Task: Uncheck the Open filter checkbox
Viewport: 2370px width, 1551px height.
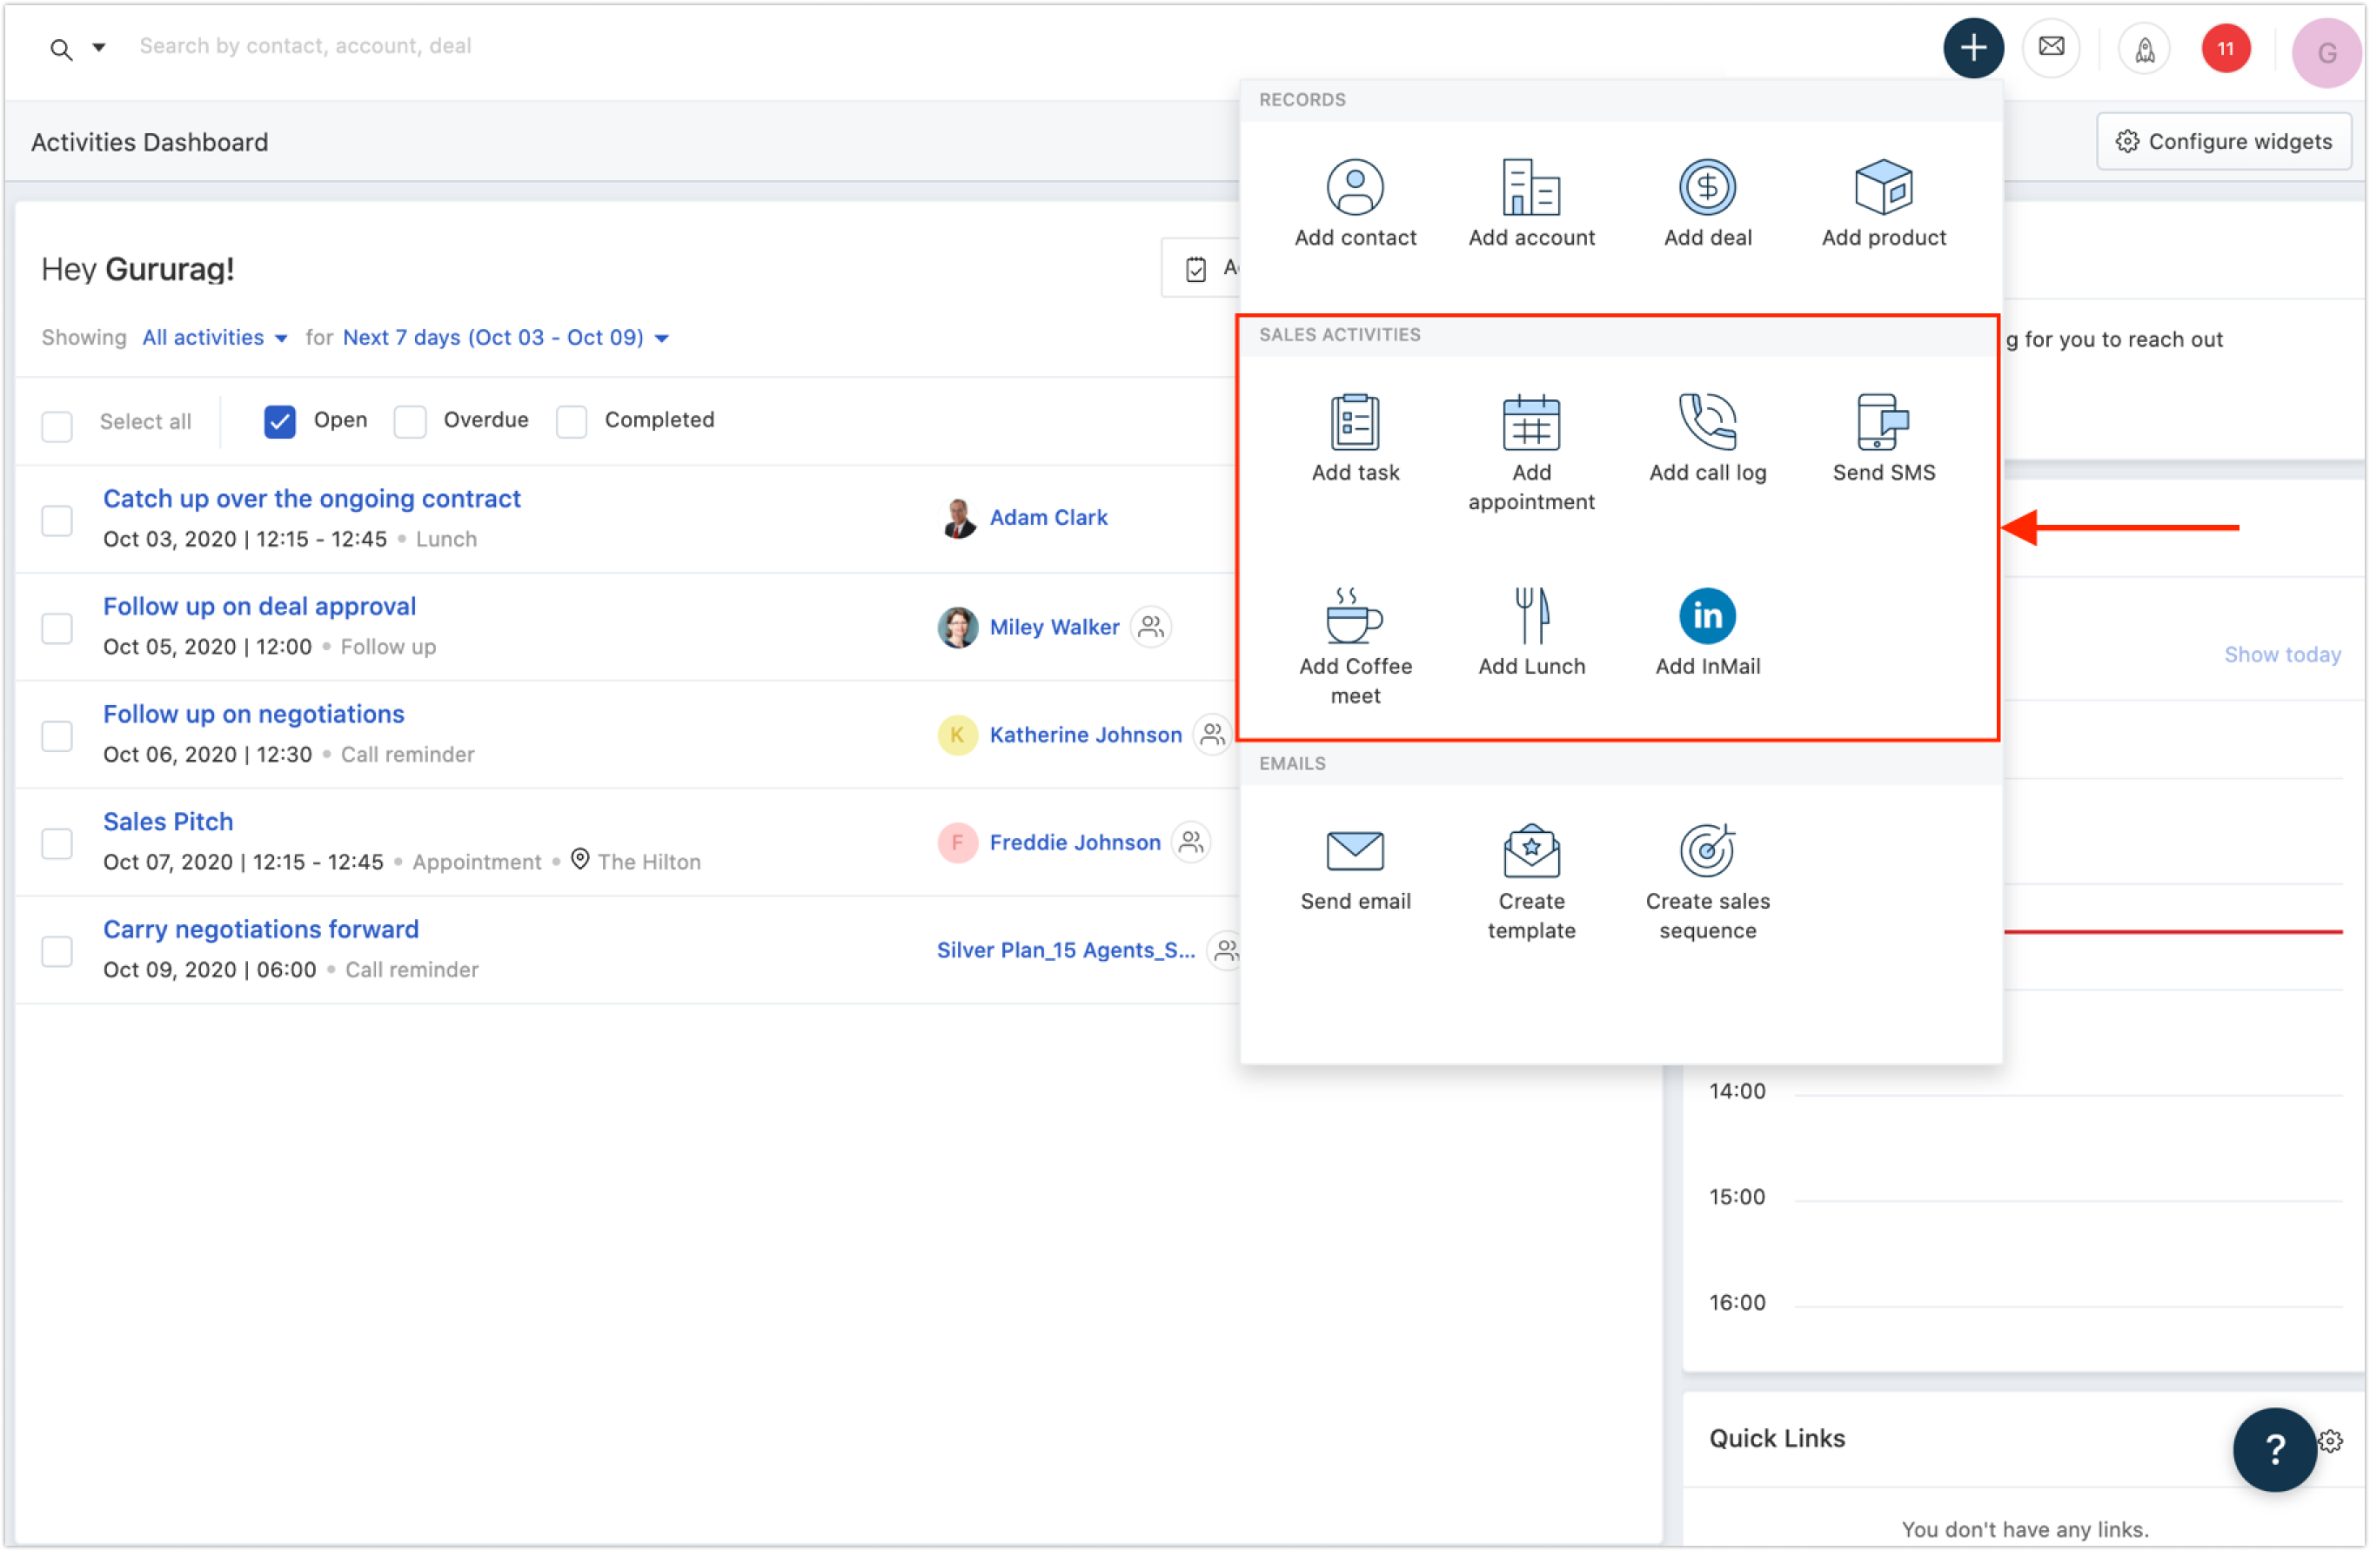Action: point(280,421)
